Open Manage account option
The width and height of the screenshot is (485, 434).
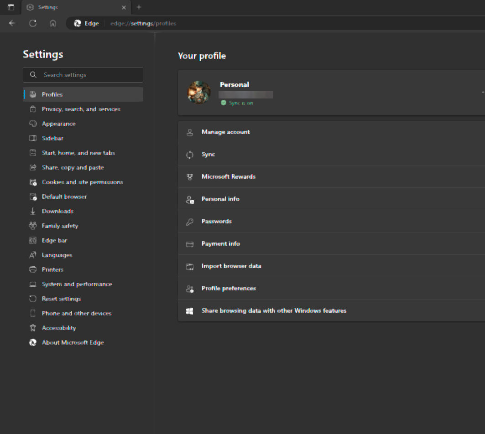225,132
